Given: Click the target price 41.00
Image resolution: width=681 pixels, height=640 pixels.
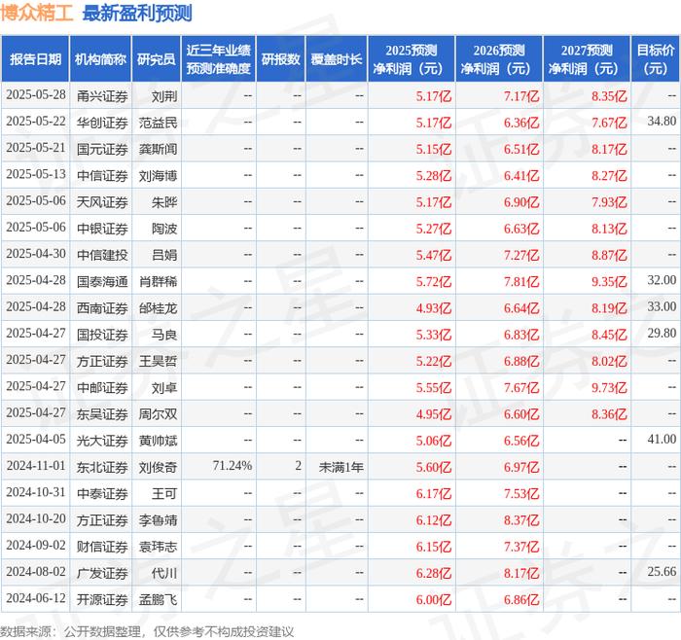Looking at the screenshot, I should [x=662, y=439].
